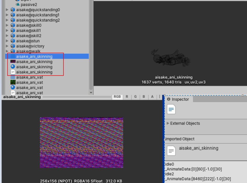Toggle the R channel view
247x183 pixels.
127,97
